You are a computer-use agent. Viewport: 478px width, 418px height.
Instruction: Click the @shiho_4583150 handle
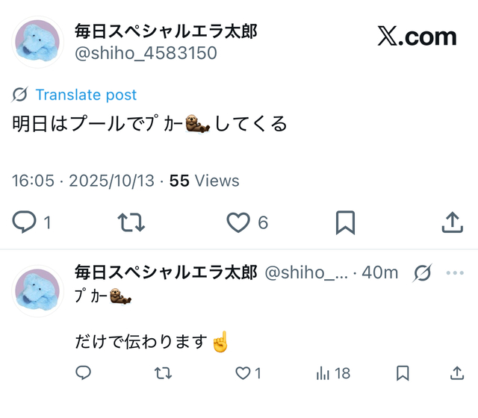(x=146, y=53)
